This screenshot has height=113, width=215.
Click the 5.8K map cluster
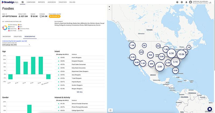click(x=160, y=67)
